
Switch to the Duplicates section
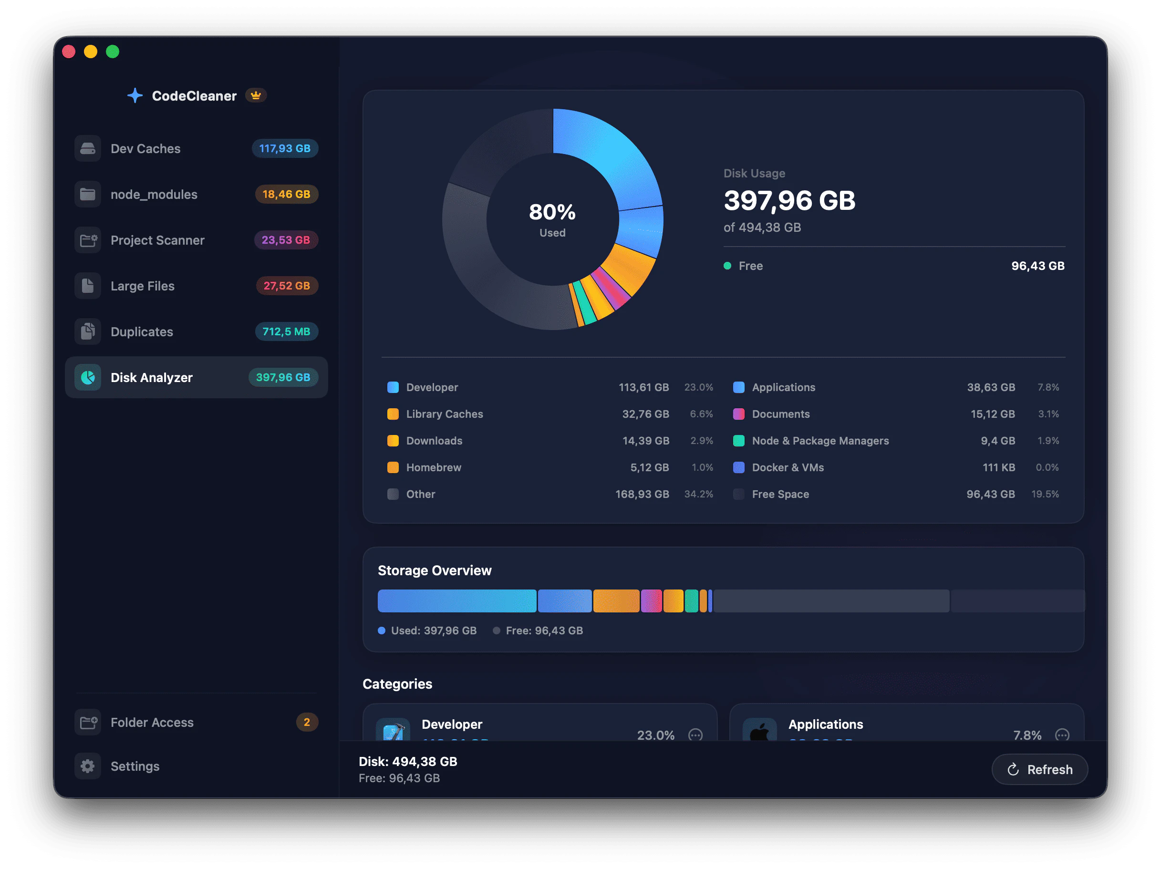(142, 331)
